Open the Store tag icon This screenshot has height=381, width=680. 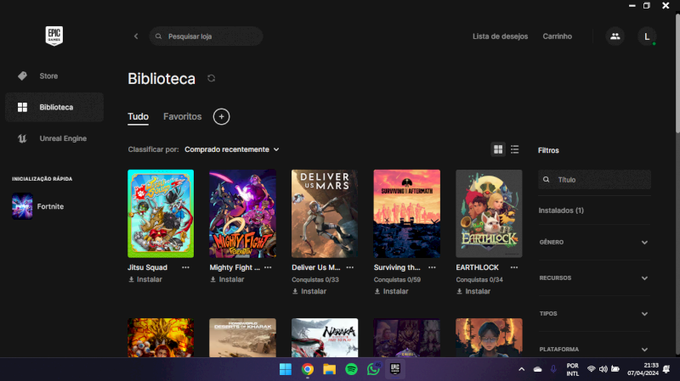click(23, 76)
